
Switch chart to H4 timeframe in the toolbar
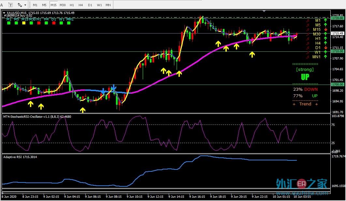click(x=81, y=5)
